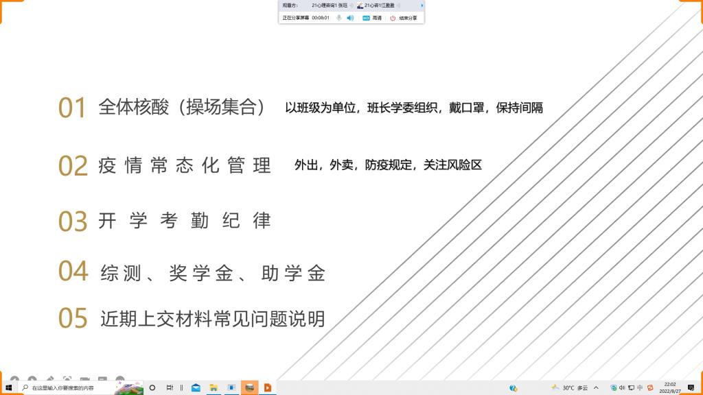
Task: Select viewer 21心理咨询1 张珏
Action: click(x=330, y=5)
